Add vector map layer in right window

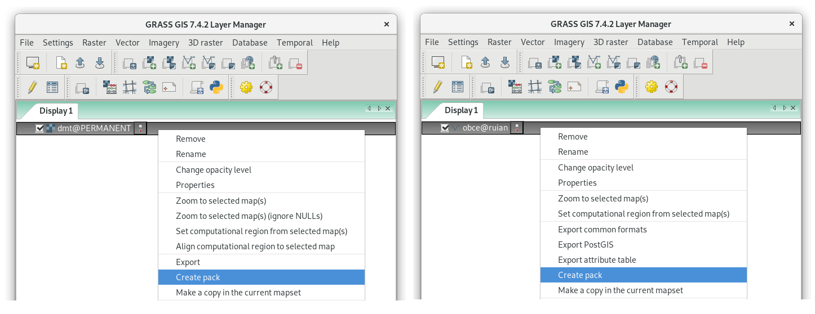pyautogui.click(x=593, y=62)
